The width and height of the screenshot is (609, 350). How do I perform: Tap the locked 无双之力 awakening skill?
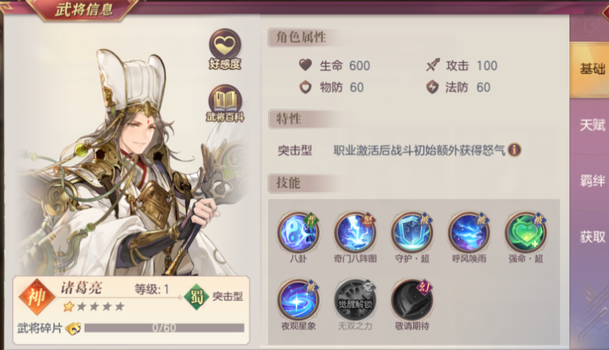click(x=355, y=300)
